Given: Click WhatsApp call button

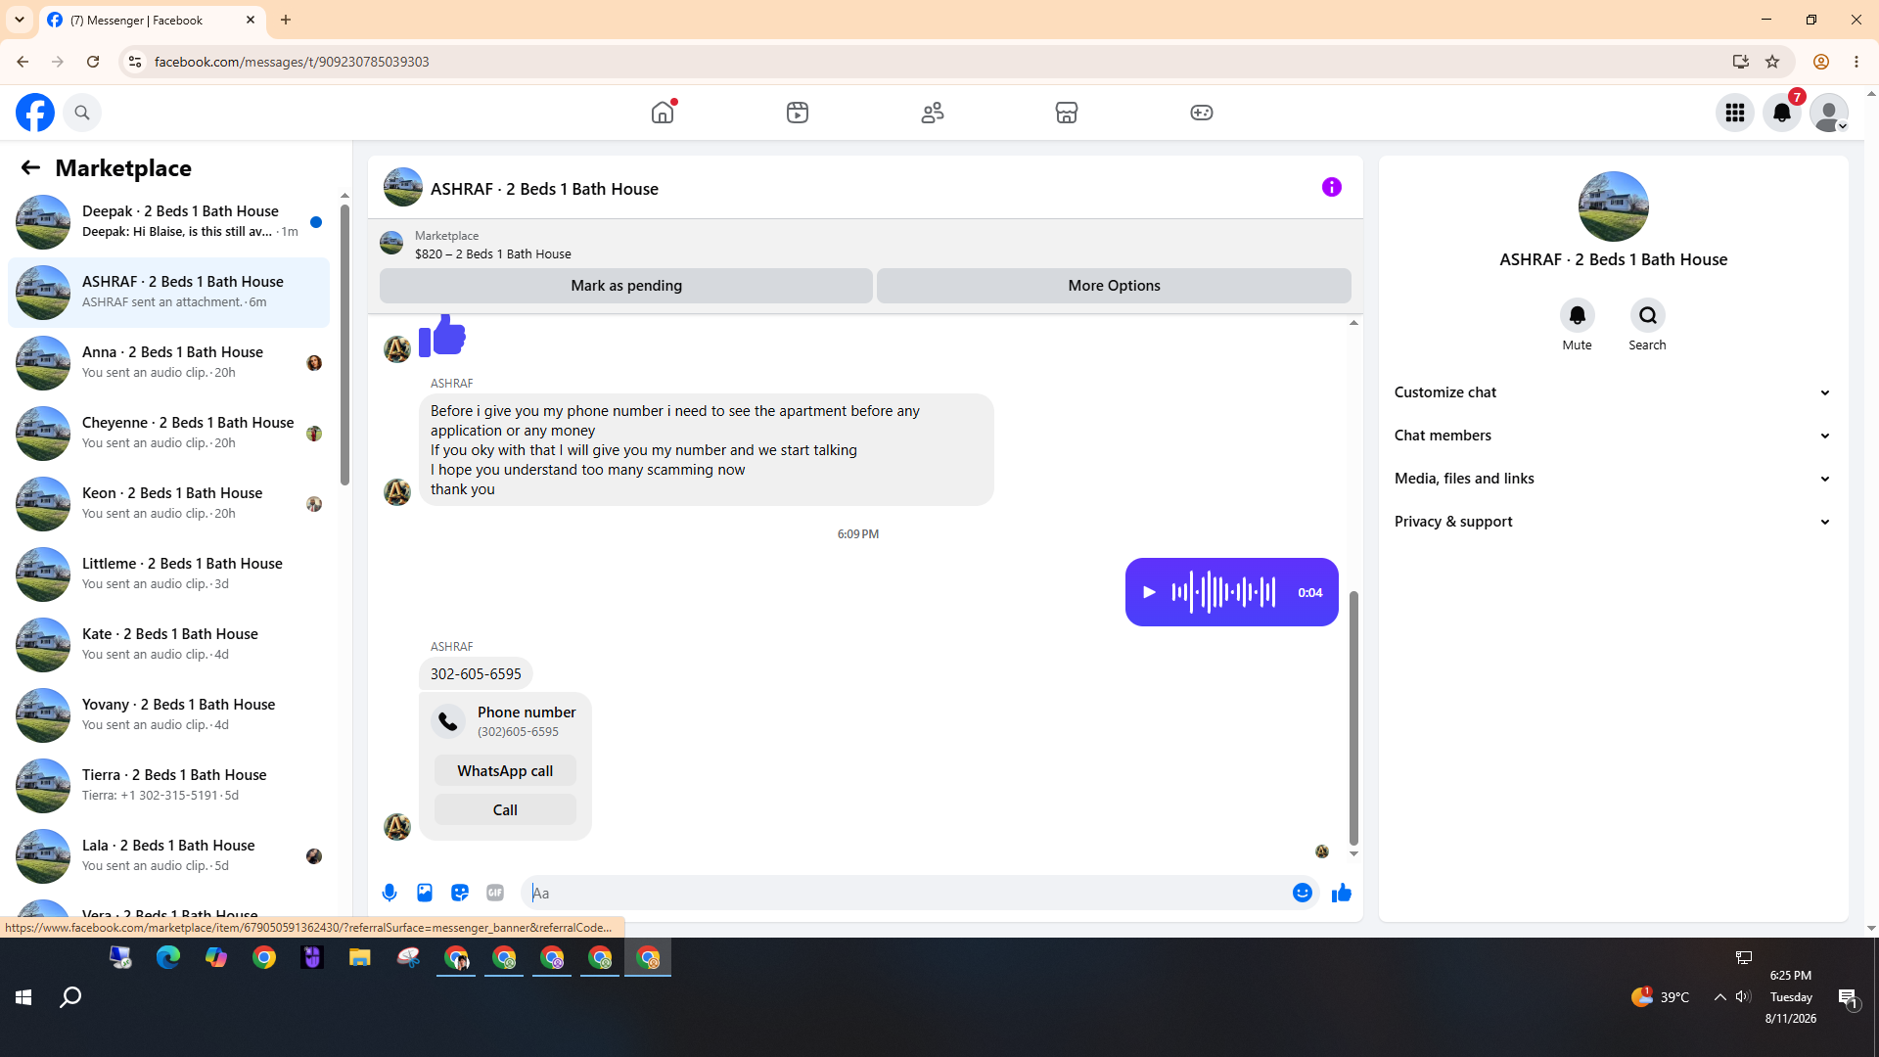Looking at the screenshot, I should tap(505, 771).
